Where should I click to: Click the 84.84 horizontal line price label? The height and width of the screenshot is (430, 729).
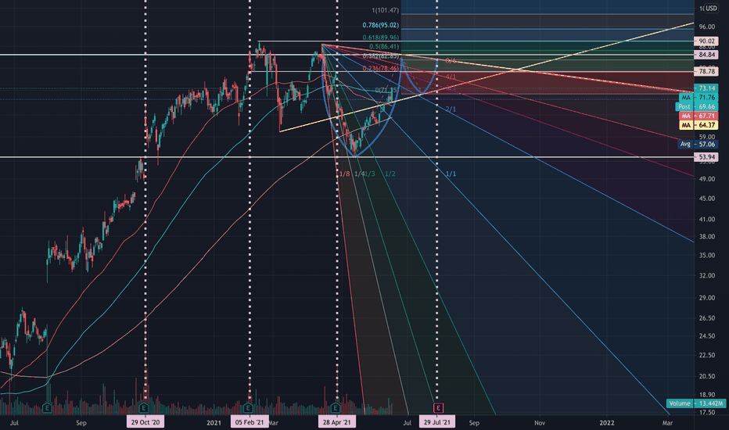(706, 55)
